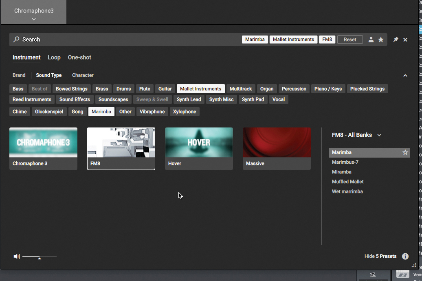The image size is (422, 281).
Task: Load the Miramba preset
Action: coord(369,172)
